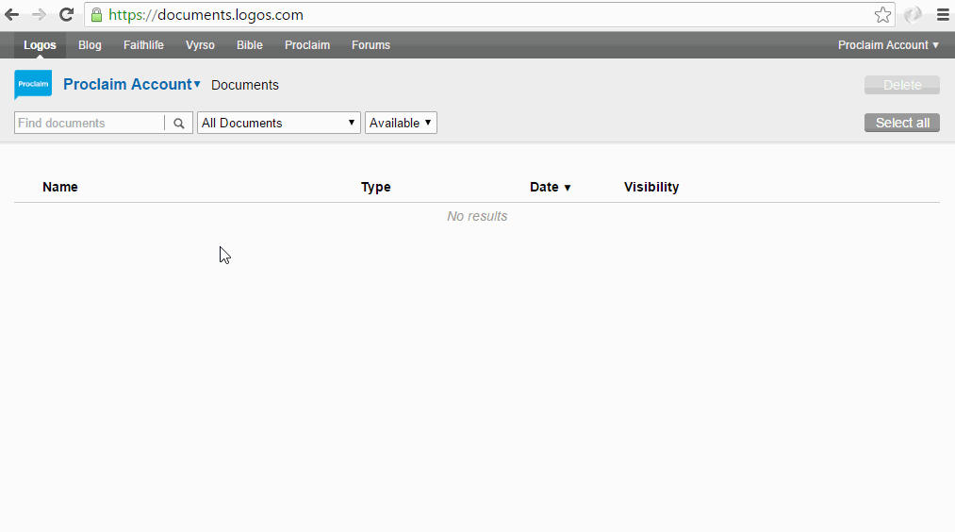The image size is (955, 532).
Task: Click the No results message
Action: (x=477, y=216)
